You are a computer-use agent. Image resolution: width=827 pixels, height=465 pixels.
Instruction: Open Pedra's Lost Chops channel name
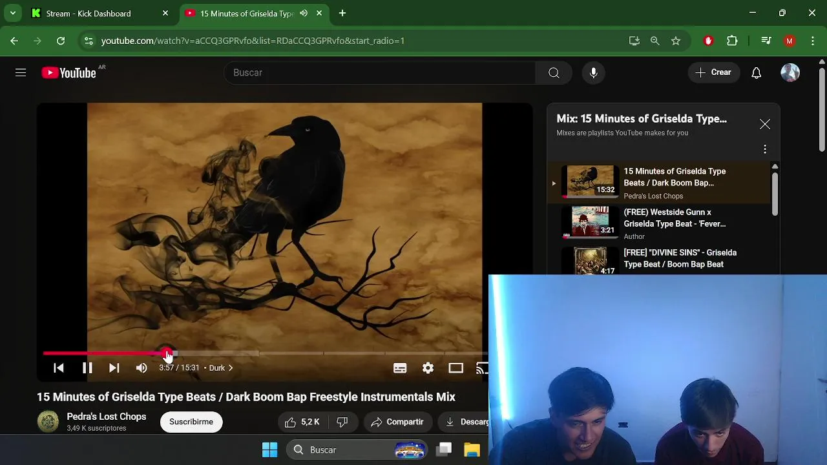click(107, 417)
